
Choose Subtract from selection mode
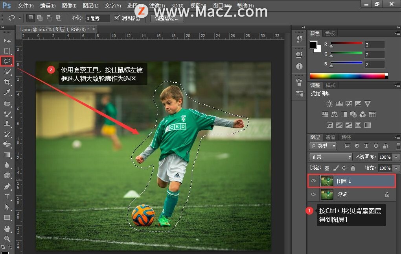point(50,18)
